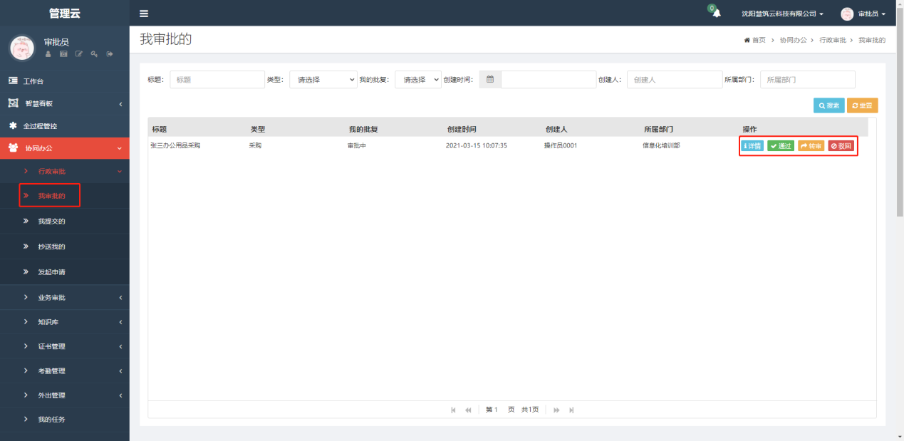Open the 类型 dropdown
The image size is (904, 441).
tap(323, 80)
